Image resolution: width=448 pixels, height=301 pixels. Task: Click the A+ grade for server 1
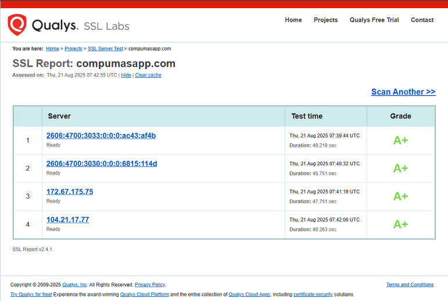pos(400,140)
